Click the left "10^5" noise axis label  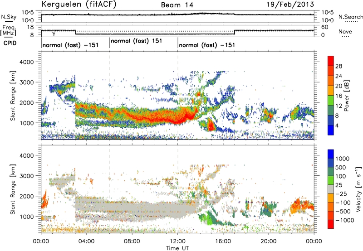click(28, 13)
